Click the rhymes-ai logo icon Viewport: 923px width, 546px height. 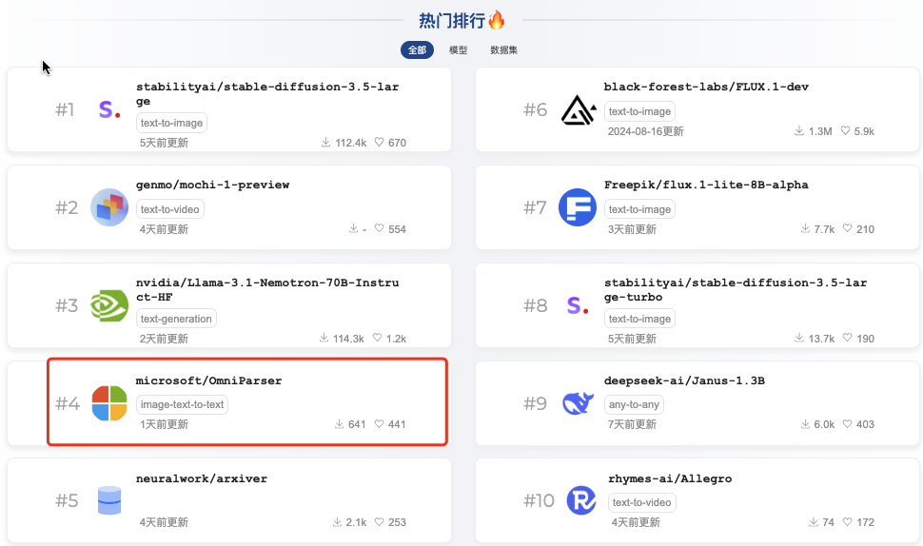click(x=581, y=500)
